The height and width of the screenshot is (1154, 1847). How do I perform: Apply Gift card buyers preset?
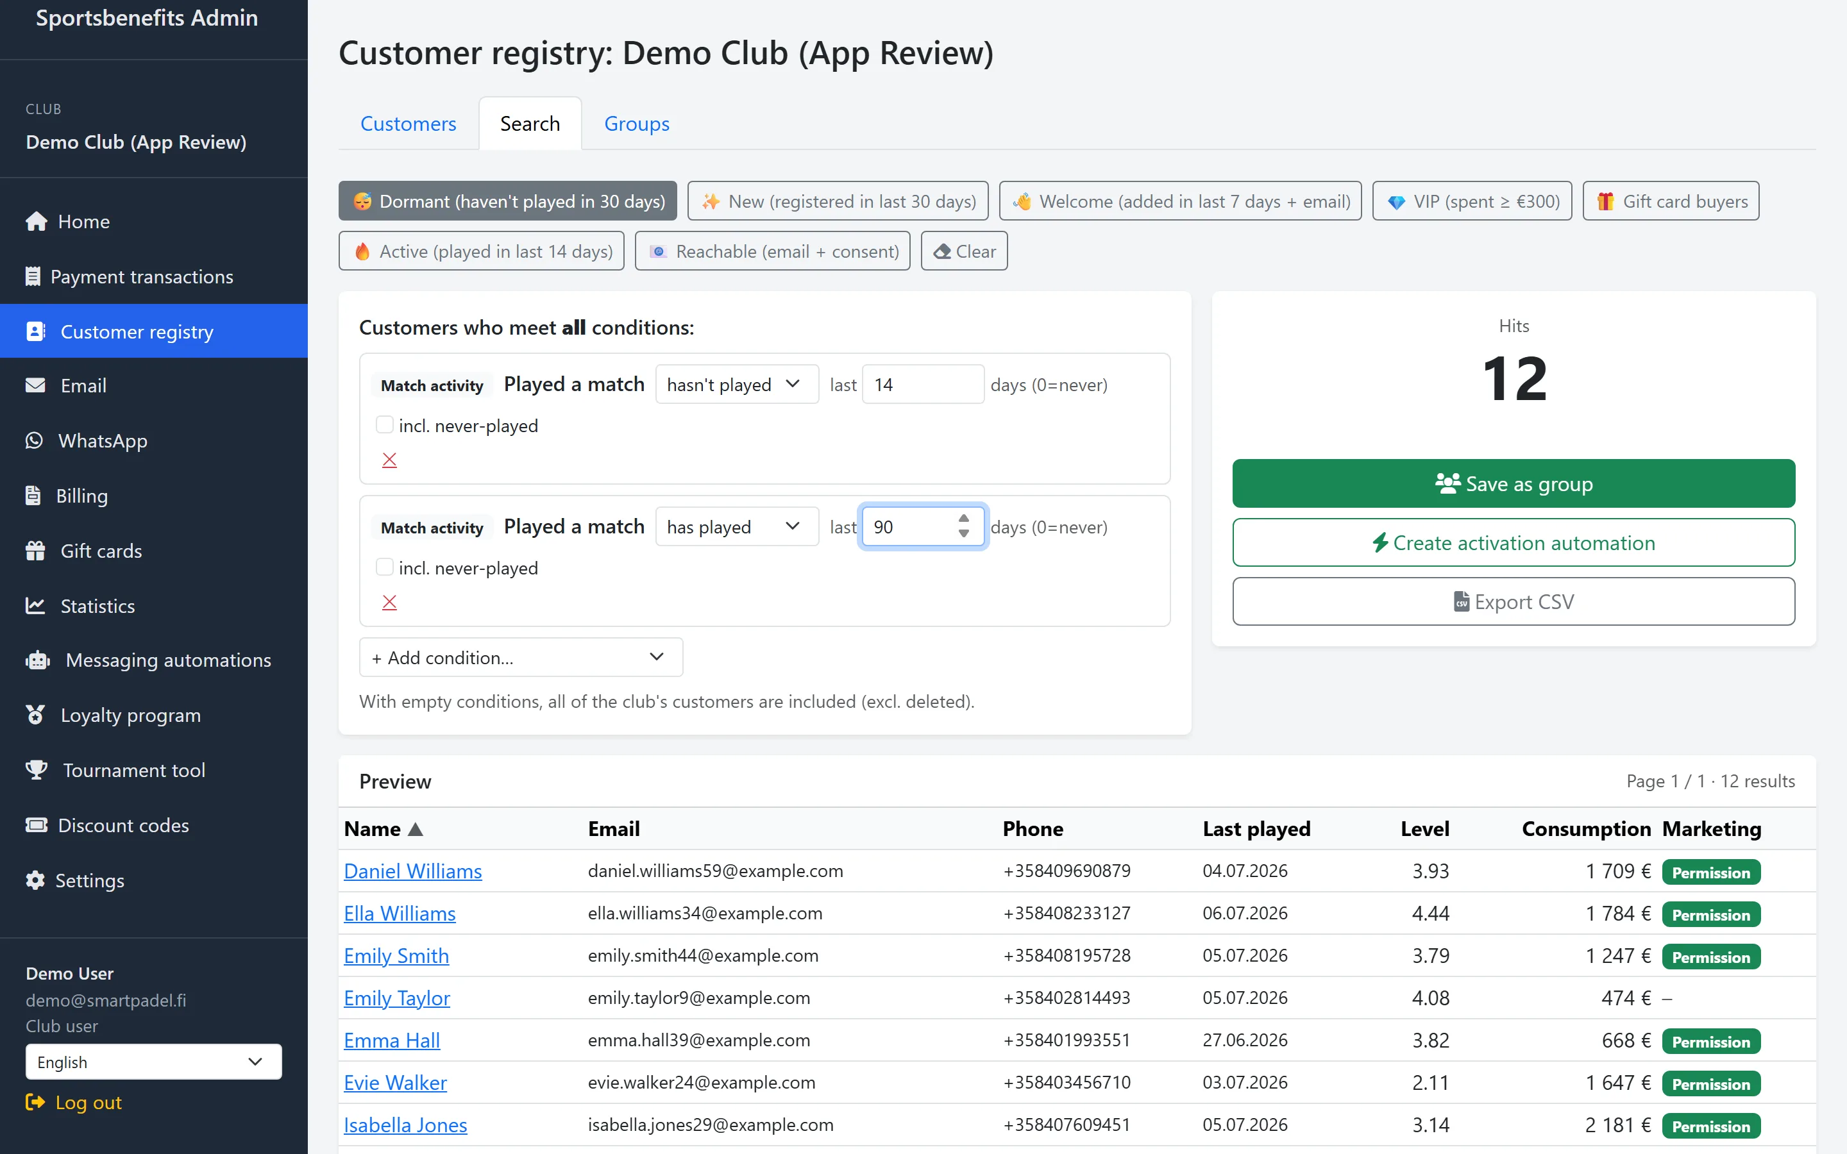[1671, 201]
